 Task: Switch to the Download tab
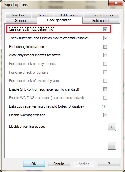(18, 15)
